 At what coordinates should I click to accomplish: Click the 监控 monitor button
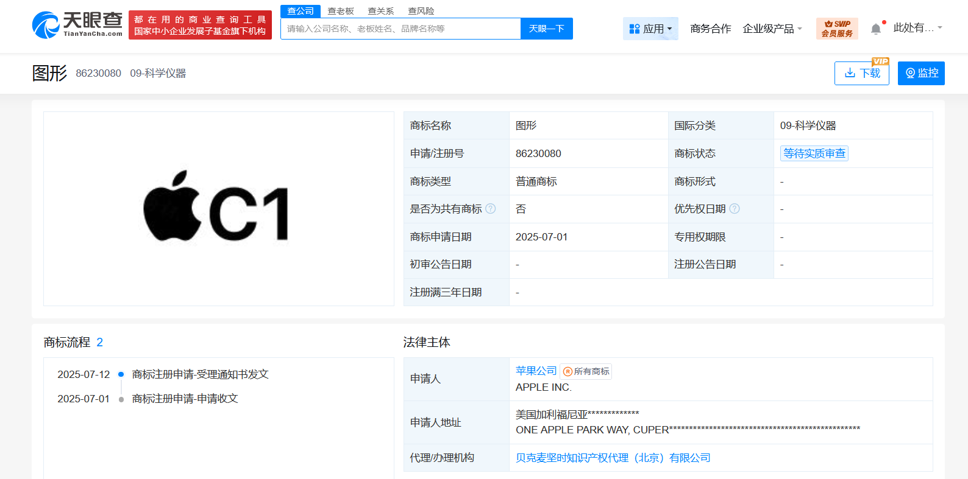(920, 73)
